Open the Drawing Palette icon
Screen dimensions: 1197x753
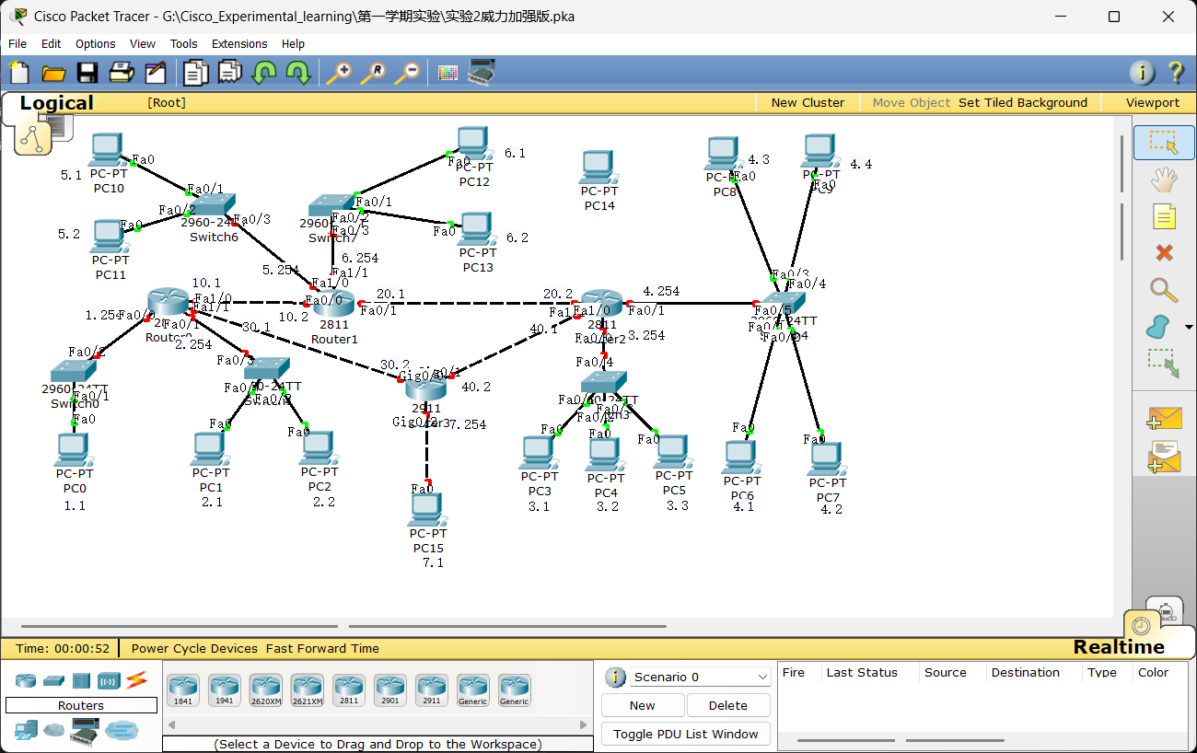pos(447,73)
